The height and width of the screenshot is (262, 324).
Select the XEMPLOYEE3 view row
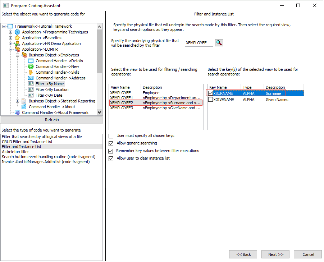coord(156,108)
